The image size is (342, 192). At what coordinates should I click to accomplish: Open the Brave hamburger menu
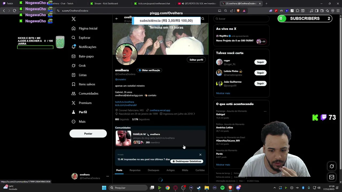(x=338, y=11)
